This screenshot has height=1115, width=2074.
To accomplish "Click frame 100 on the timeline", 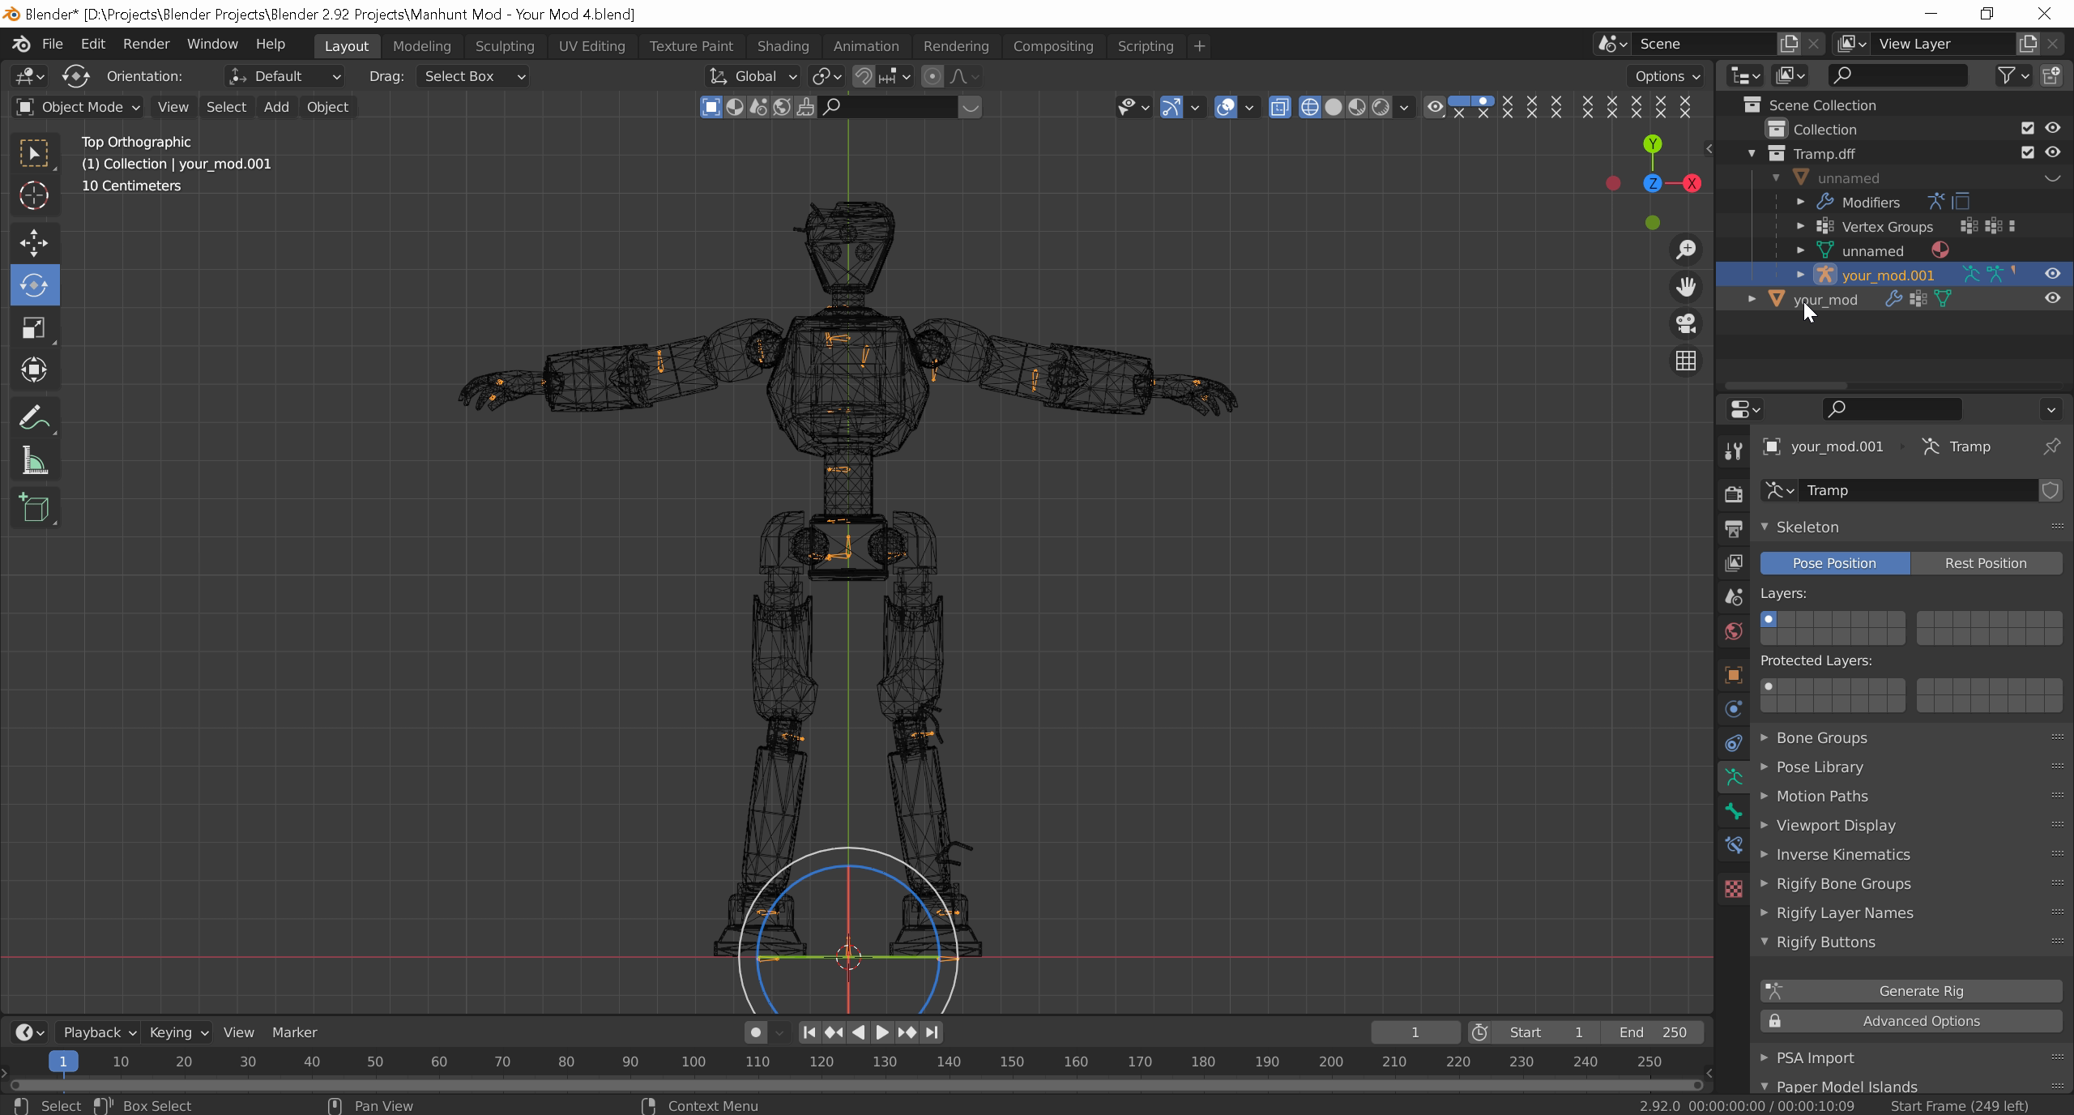I will coord(693,1062).
